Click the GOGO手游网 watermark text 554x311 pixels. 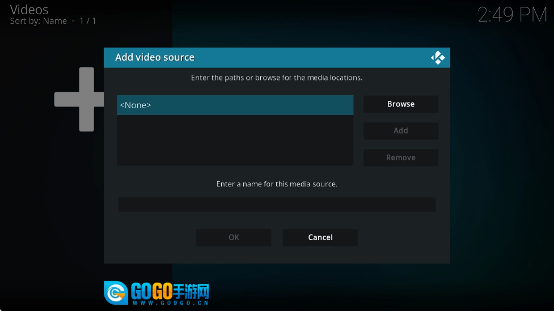[x=170, y=291]
